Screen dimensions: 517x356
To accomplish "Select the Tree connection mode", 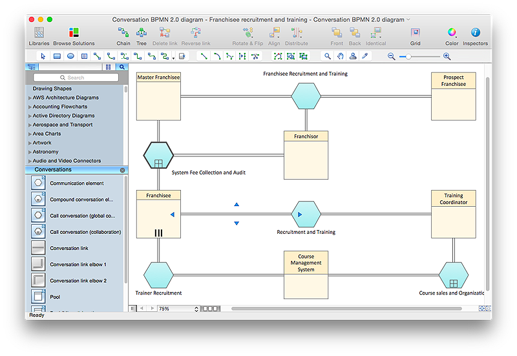I will tap(142, 36).
